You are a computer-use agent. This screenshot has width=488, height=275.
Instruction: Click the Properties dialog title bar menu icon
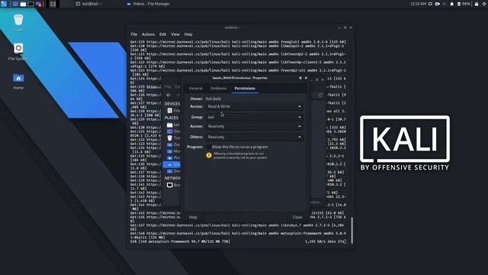300,78
